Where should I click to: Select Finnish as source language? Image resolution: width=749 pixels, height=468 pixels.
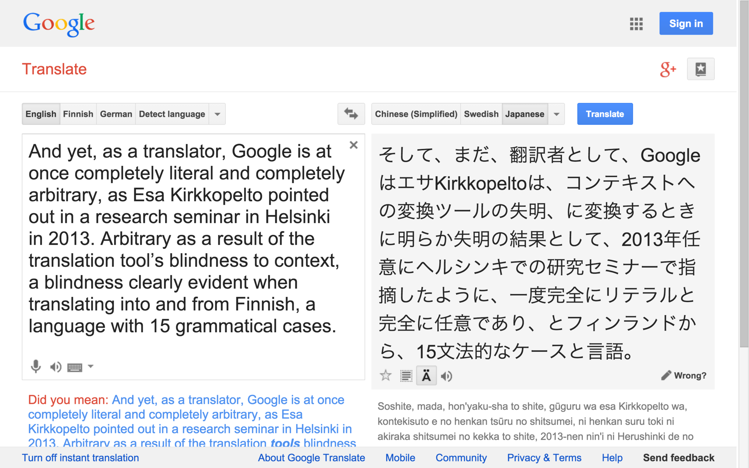coord(78,114)
